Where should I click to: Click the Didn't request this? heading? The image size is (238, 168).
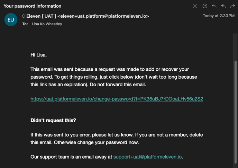tap(53, 120)
